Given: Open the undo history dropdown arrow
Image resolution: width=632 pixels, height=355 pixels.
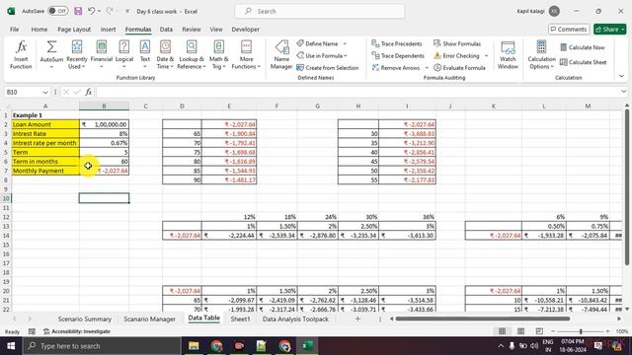Looking at the screenshot, I should pyautogui.click(x=99, y=11).
